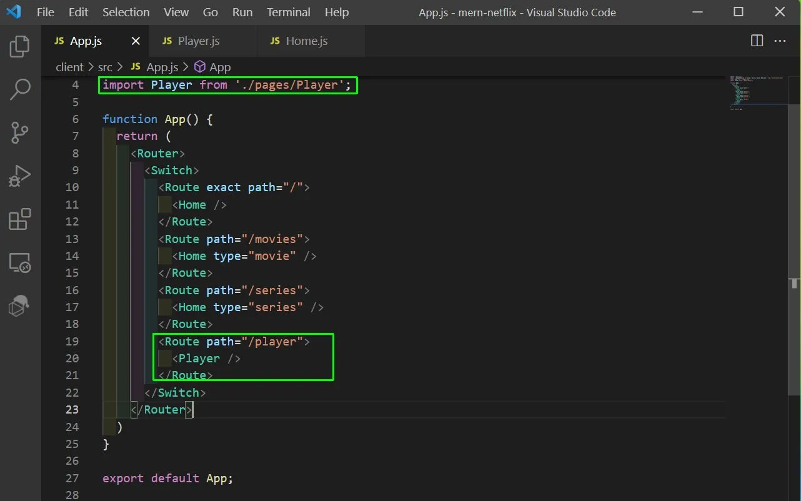The width and height of the screenshot is (801, 501).
Task: Click line number 23 in the gutter
Action: tap(72, 410)
